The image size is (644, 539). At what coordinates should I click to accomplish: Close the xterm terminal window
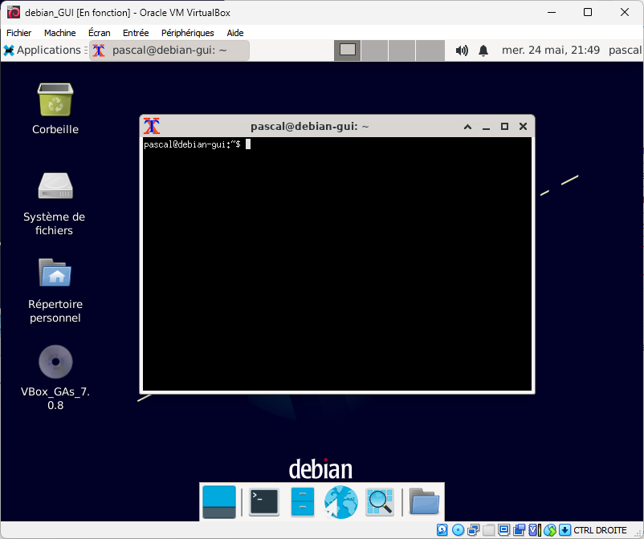coord(523,127)
